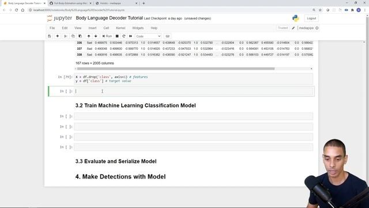
Task: Open the View menu
Action: click(x=78, y=28)
